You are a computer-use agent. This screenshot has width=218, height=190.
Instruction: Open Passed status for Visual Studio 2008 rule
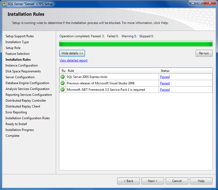(x=165, y=83)
